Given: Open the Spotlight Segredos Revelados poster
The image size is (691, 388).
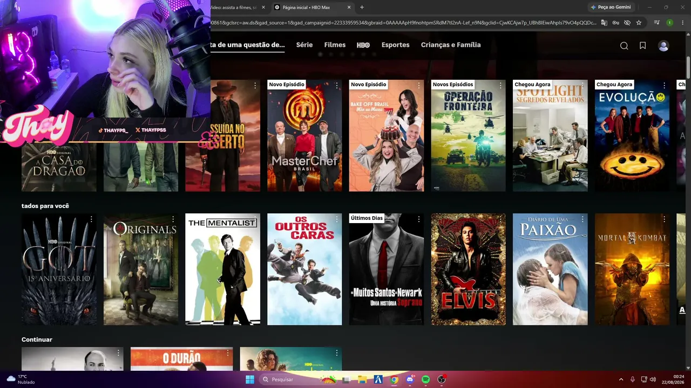Looking at the screenshot, I should point(550,136).
